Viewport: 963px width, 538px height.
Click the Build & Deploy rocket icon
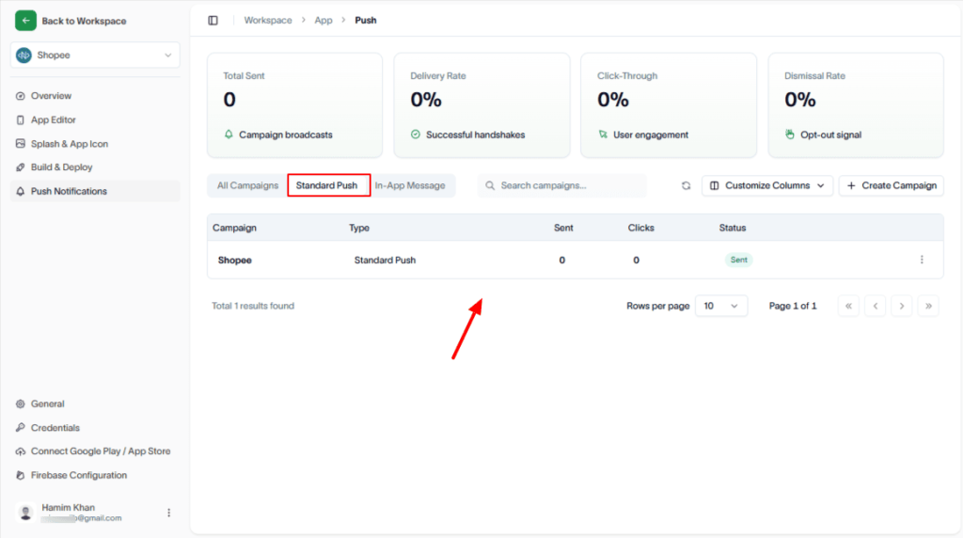tap(21, 167)
